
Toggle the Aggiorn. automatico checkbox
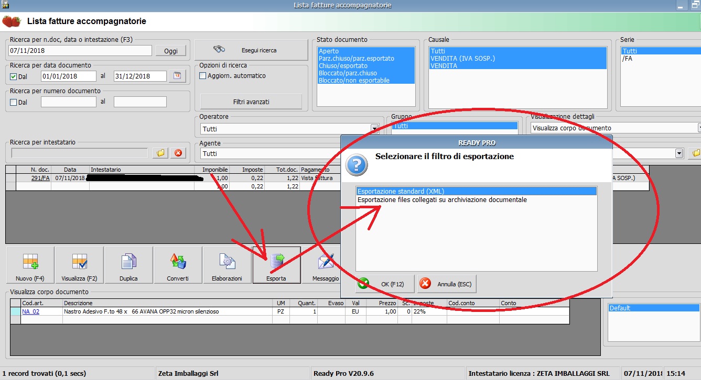click(x=203, y=76)
